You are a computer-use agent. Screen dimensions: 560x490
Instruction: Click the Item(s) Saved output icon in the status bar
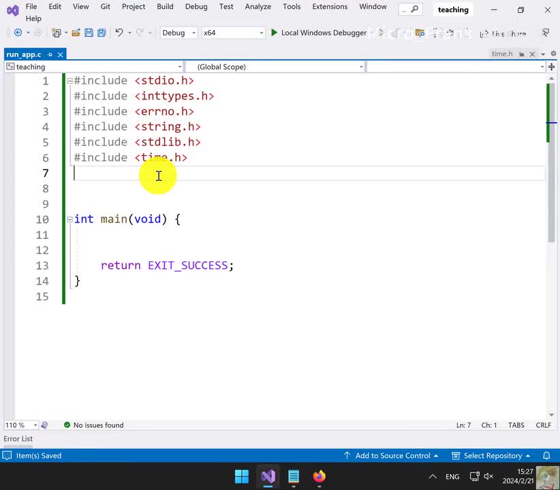click(x=7, y=456)
